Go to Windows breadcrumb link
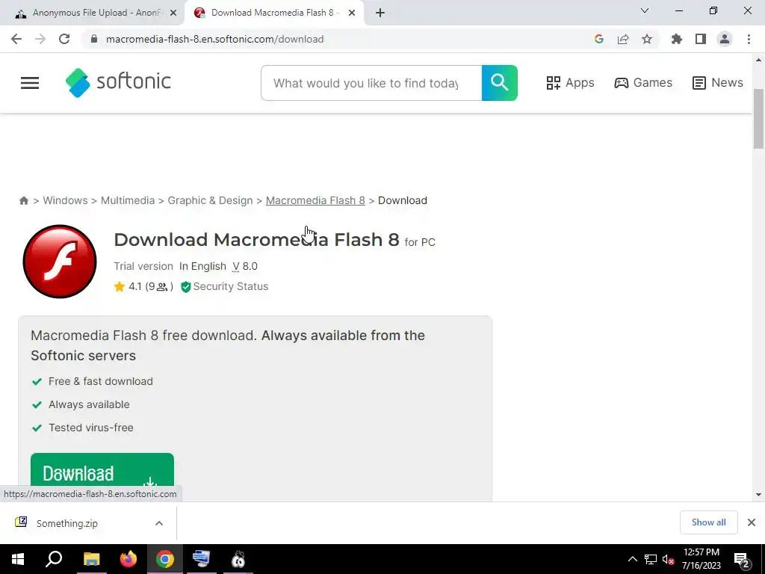 (x=66, y=200)
